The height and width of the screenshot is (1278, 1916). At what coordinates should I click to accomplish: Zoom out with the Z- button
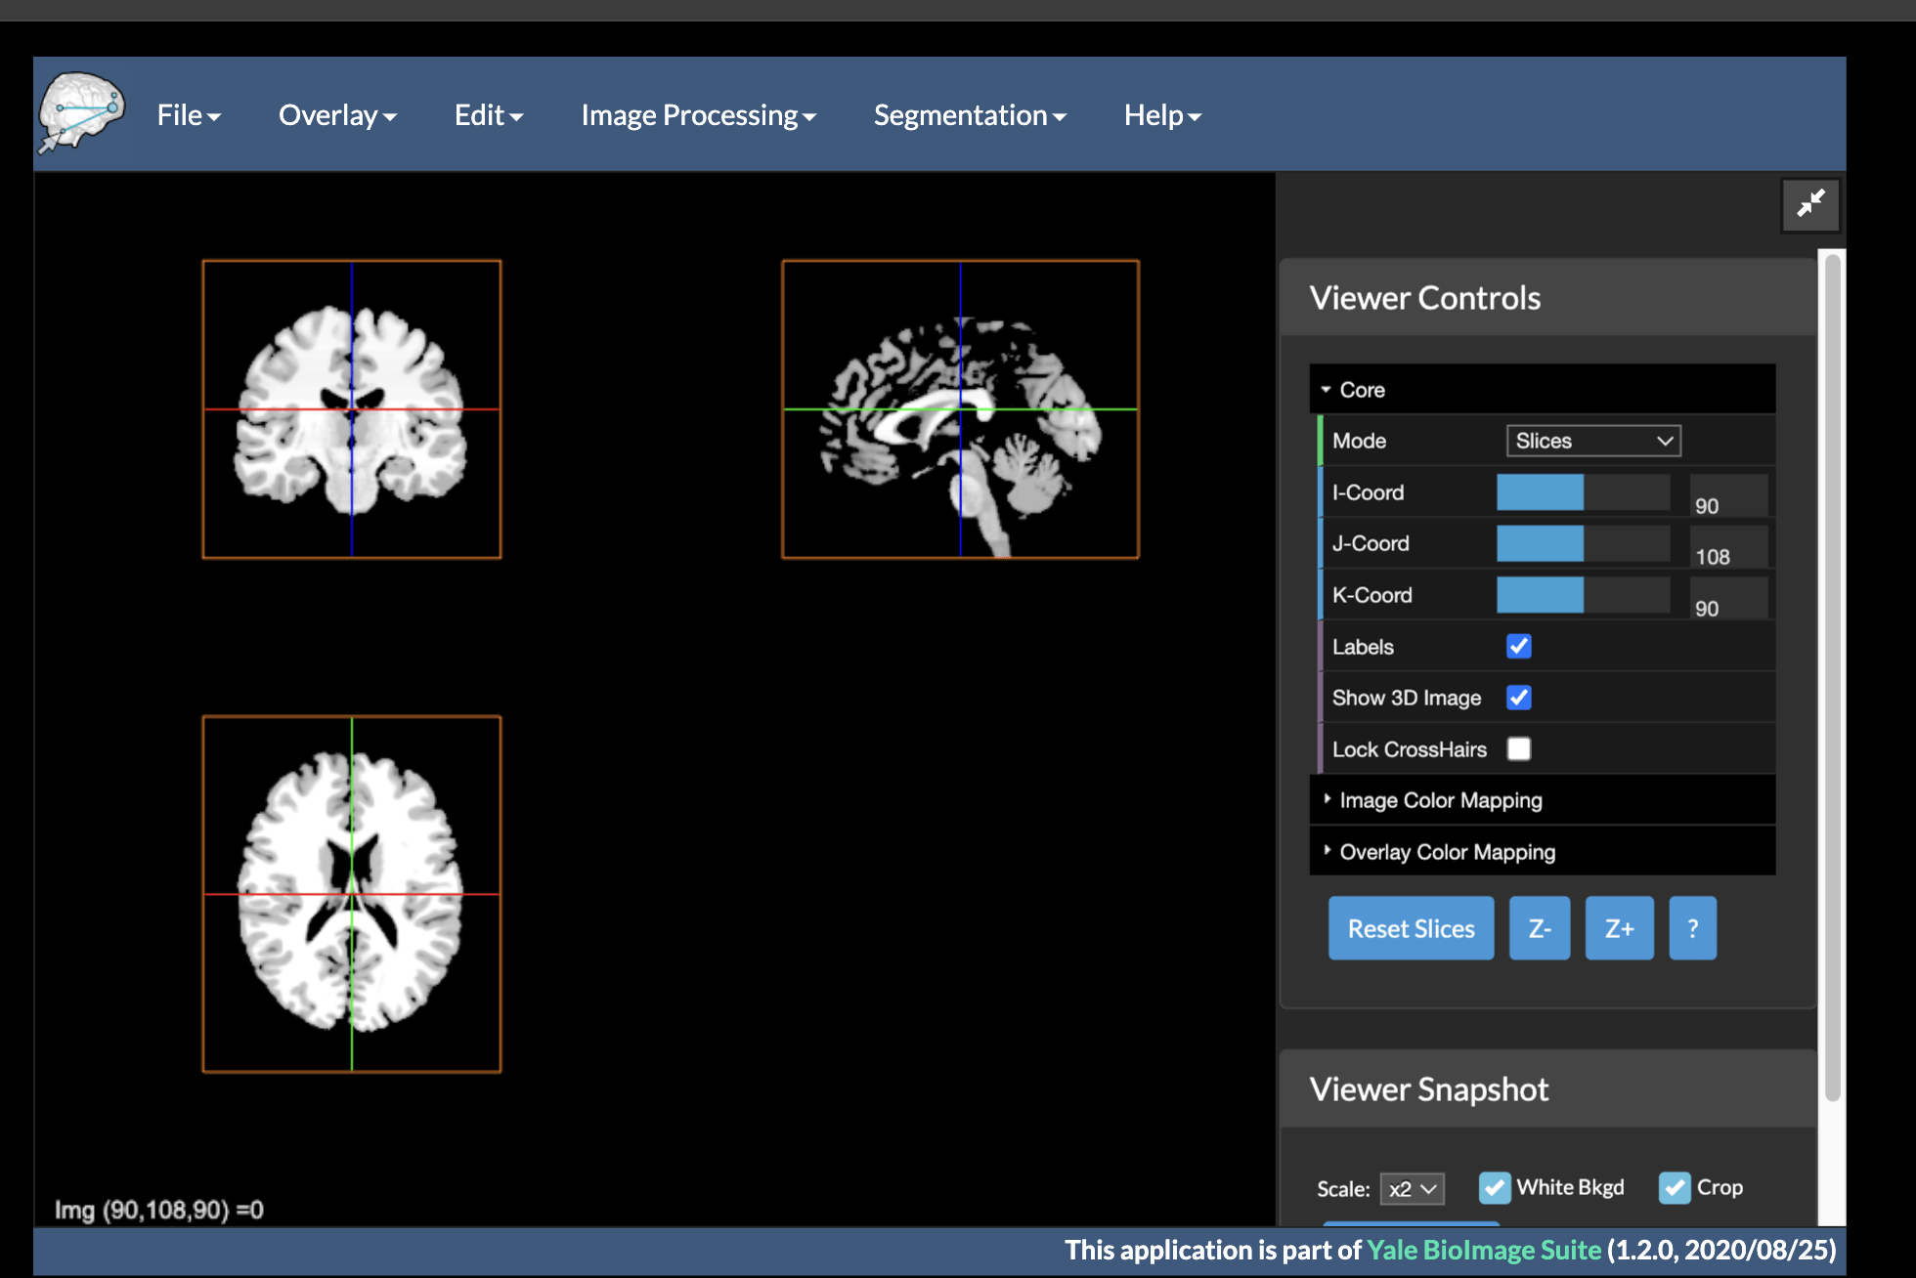coord(1539,928)
